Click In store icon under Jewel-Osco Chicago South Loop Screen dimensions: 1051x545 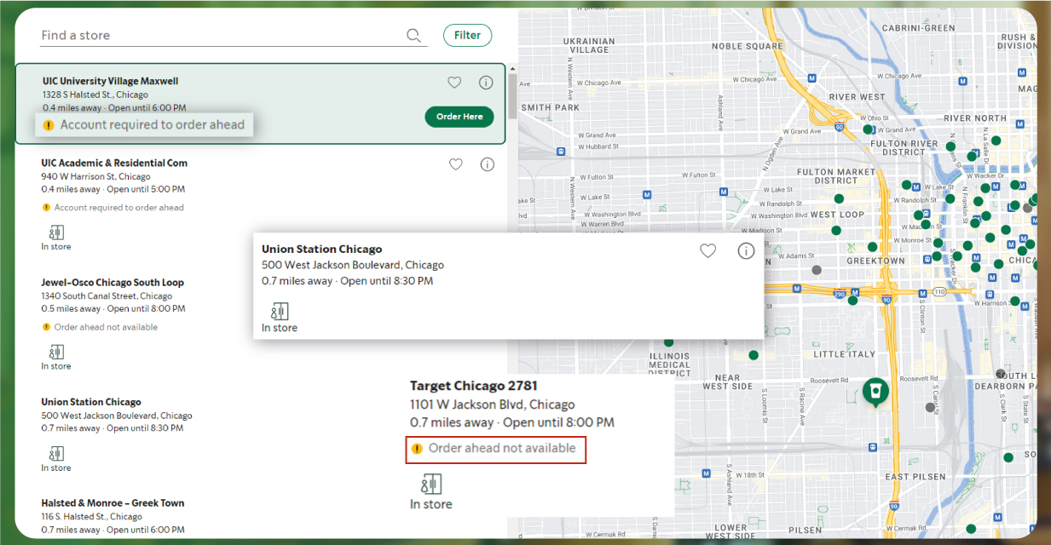56,352
